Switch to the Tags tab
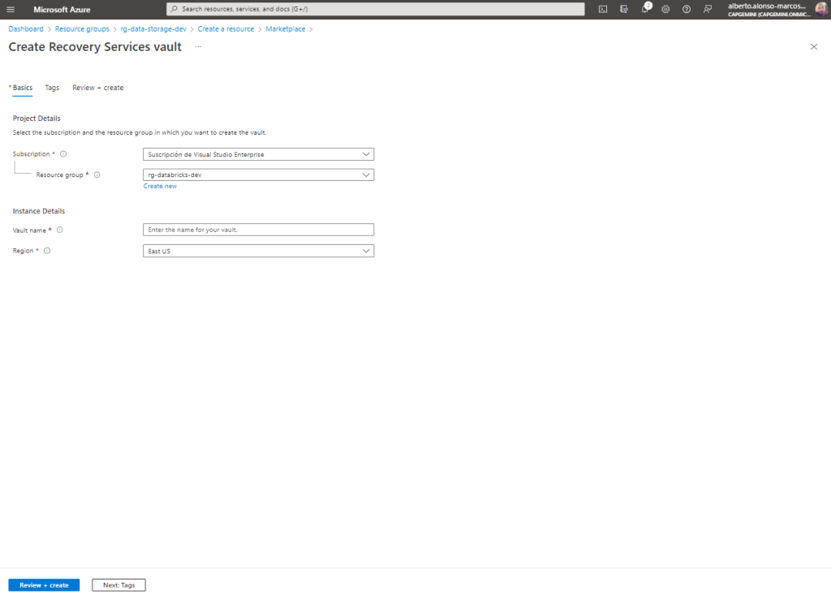This screenshot has width=831, height=603. [52, 88]
